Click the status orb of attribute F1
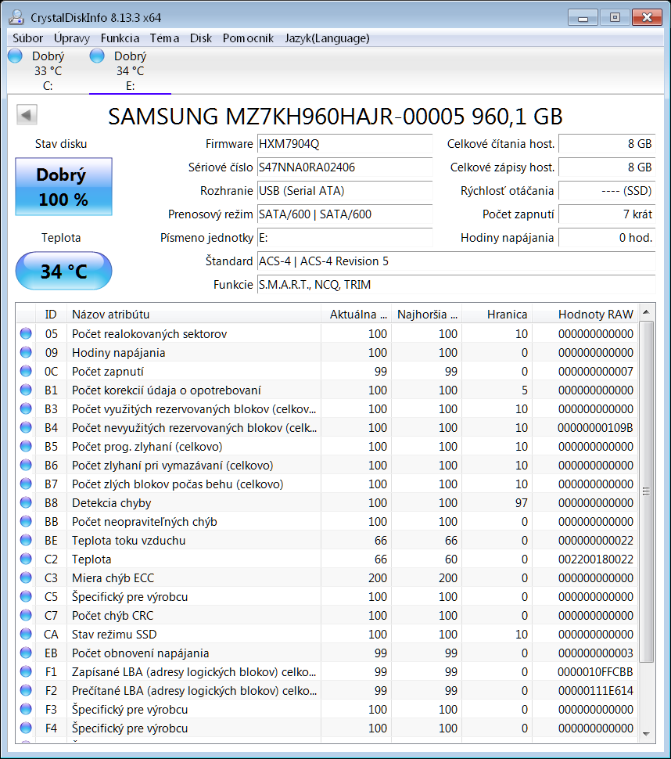671x759 pixels. click(26, 671)
